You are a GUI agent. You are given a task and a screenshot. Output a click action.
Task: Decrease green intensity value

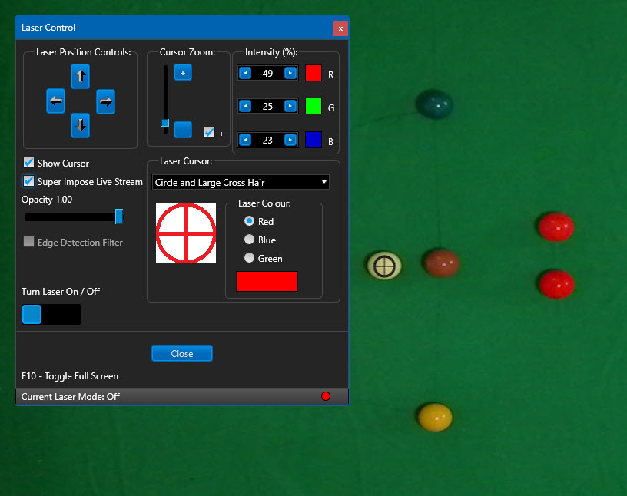click(x=245, y=106)
